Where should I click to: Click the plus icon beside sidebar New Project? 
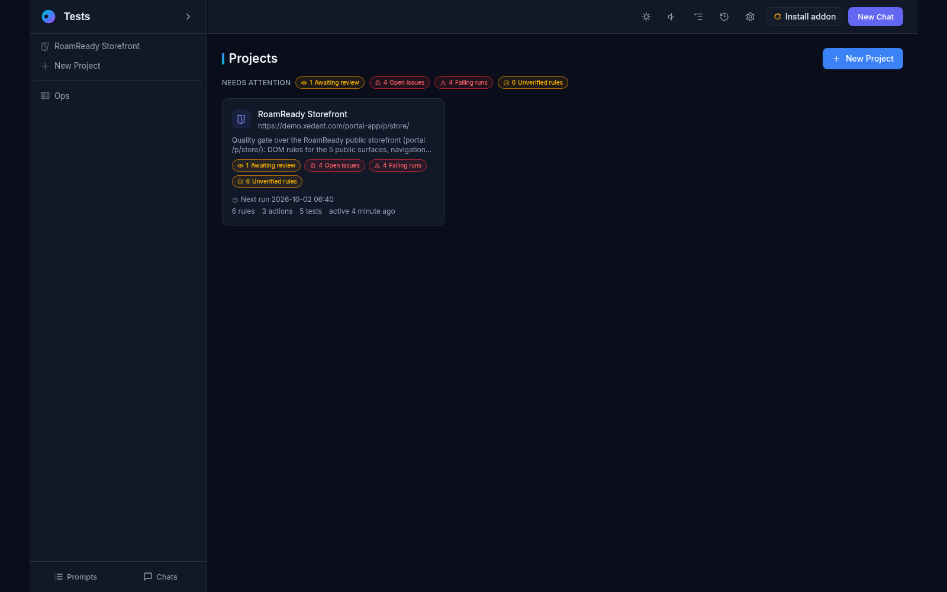point(45,66)
